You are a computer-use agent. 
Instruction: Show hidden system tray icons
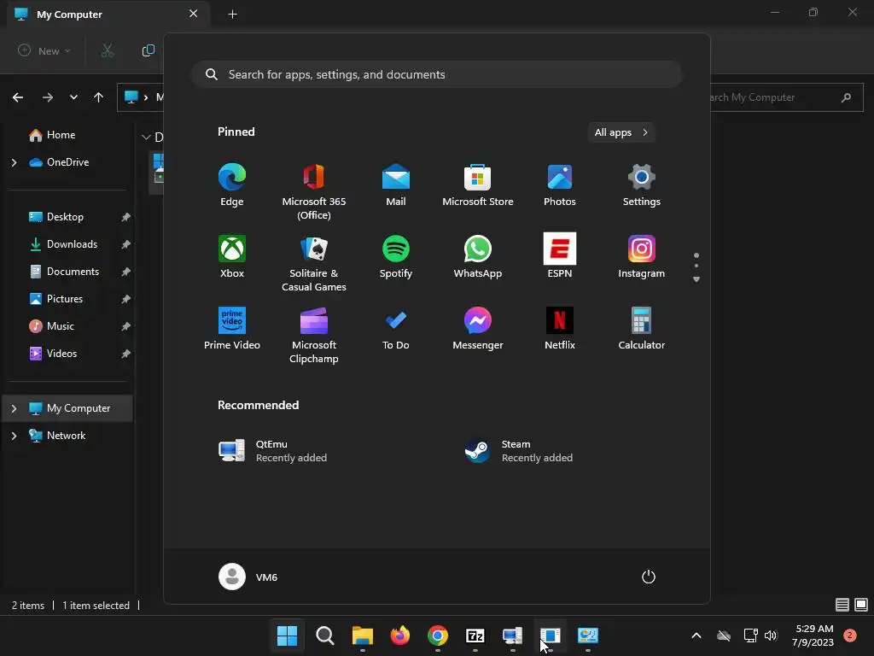696,635
